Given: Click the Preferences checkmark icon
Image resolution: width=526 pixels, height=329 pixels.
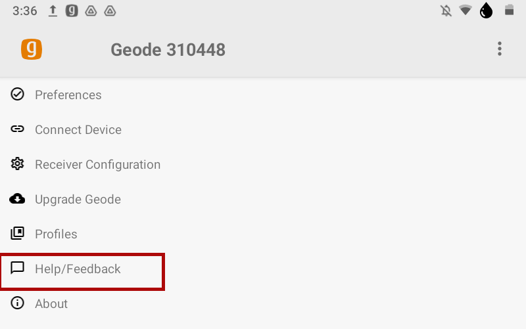Looking at the screenshot, I should coord(18,95).
